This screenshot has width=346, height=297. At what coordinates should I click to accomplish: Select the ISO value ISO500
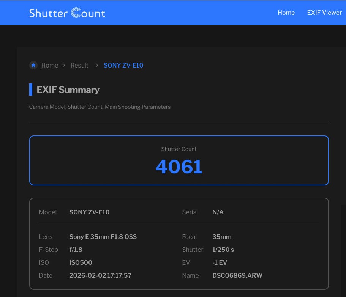tap(81, 262)
